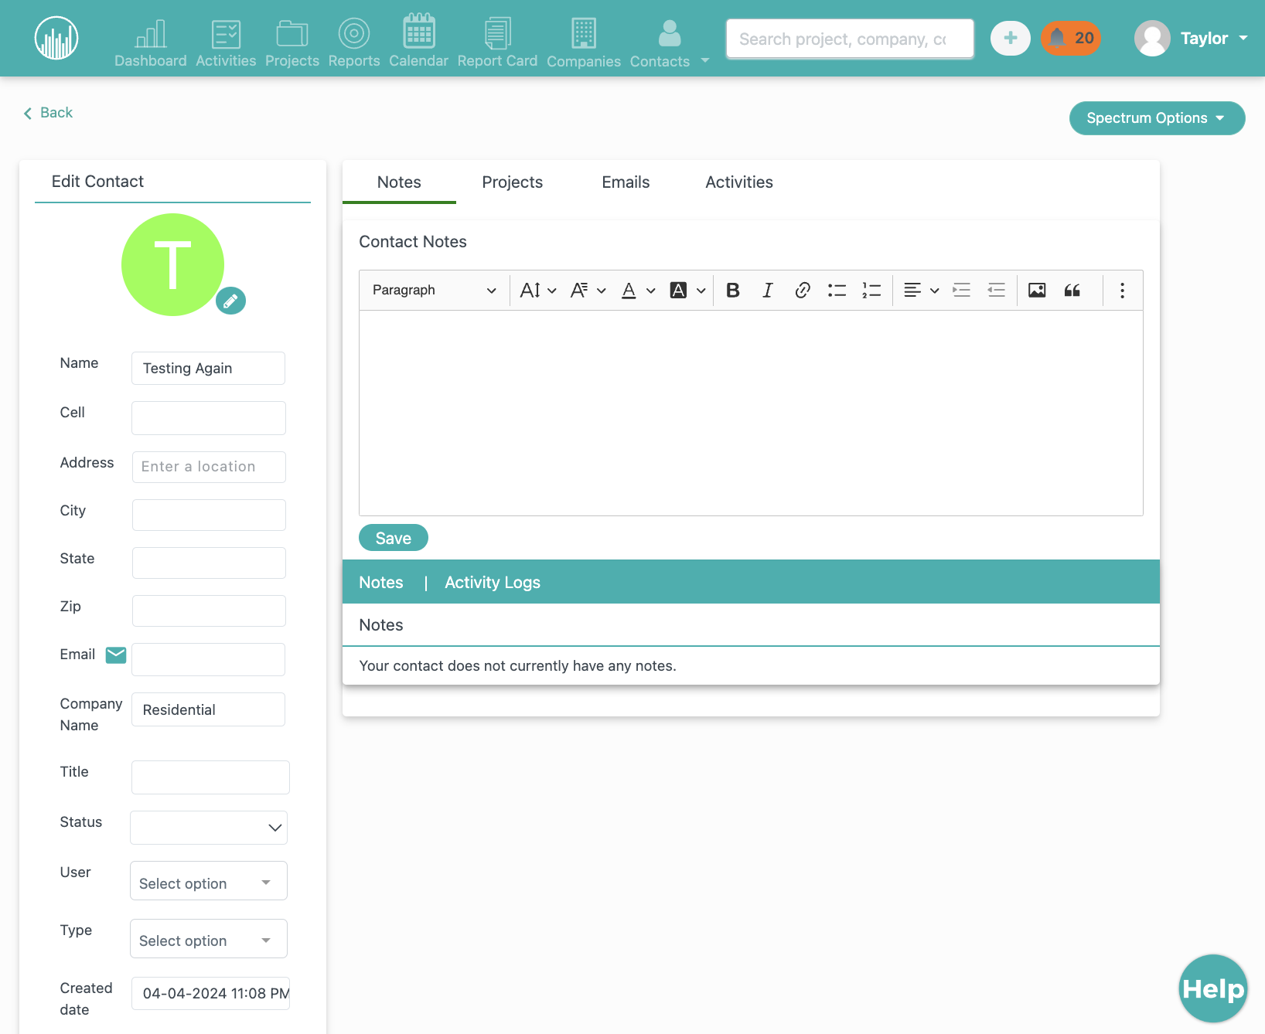Viewport: 1265px width, 1034px height.
Task: Insert an image in the notes editor
Action: [1037, 290]
